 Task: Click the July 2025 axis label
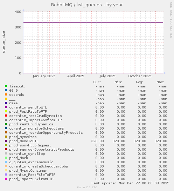click(x=107, y=76)
